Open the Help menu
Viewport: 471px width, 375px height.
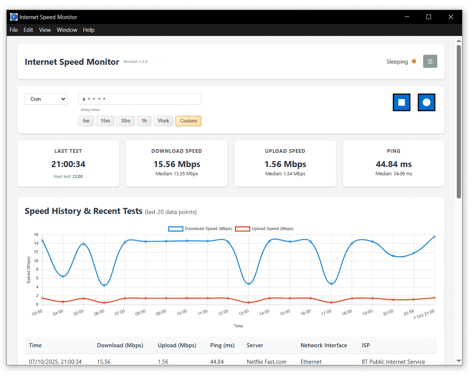click(89, 30)
